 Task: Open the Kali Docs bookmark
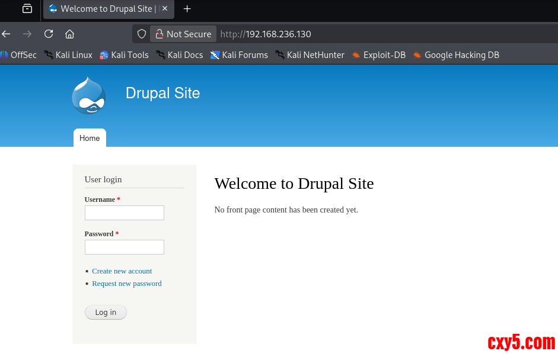click(180, 55)
